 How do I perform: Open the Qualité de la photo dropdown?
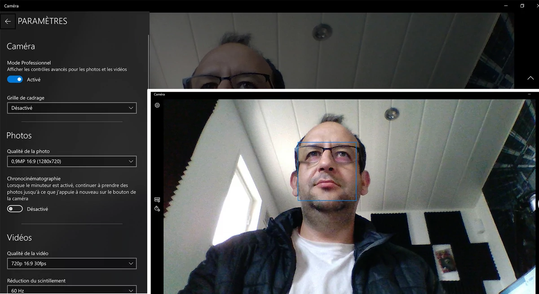coord(72,161)
